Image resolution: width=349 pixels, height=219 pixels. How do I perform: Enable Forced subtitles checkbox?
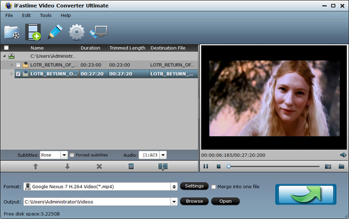point(72,155)
